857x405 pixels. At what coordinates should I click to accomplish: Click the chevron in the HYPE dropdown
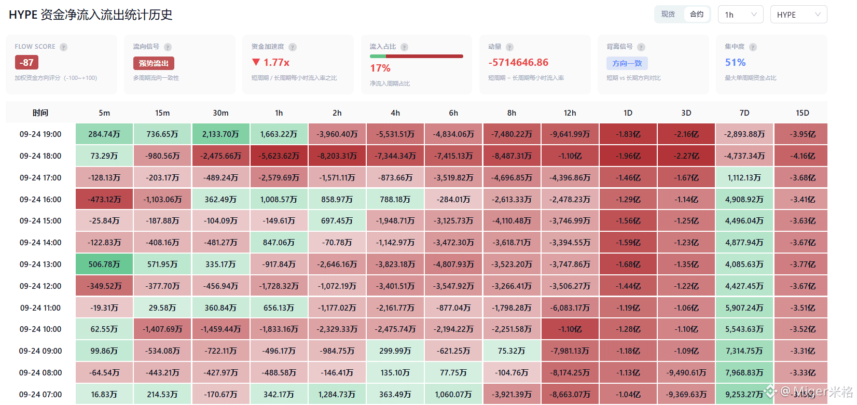click(x=818, y=15)
